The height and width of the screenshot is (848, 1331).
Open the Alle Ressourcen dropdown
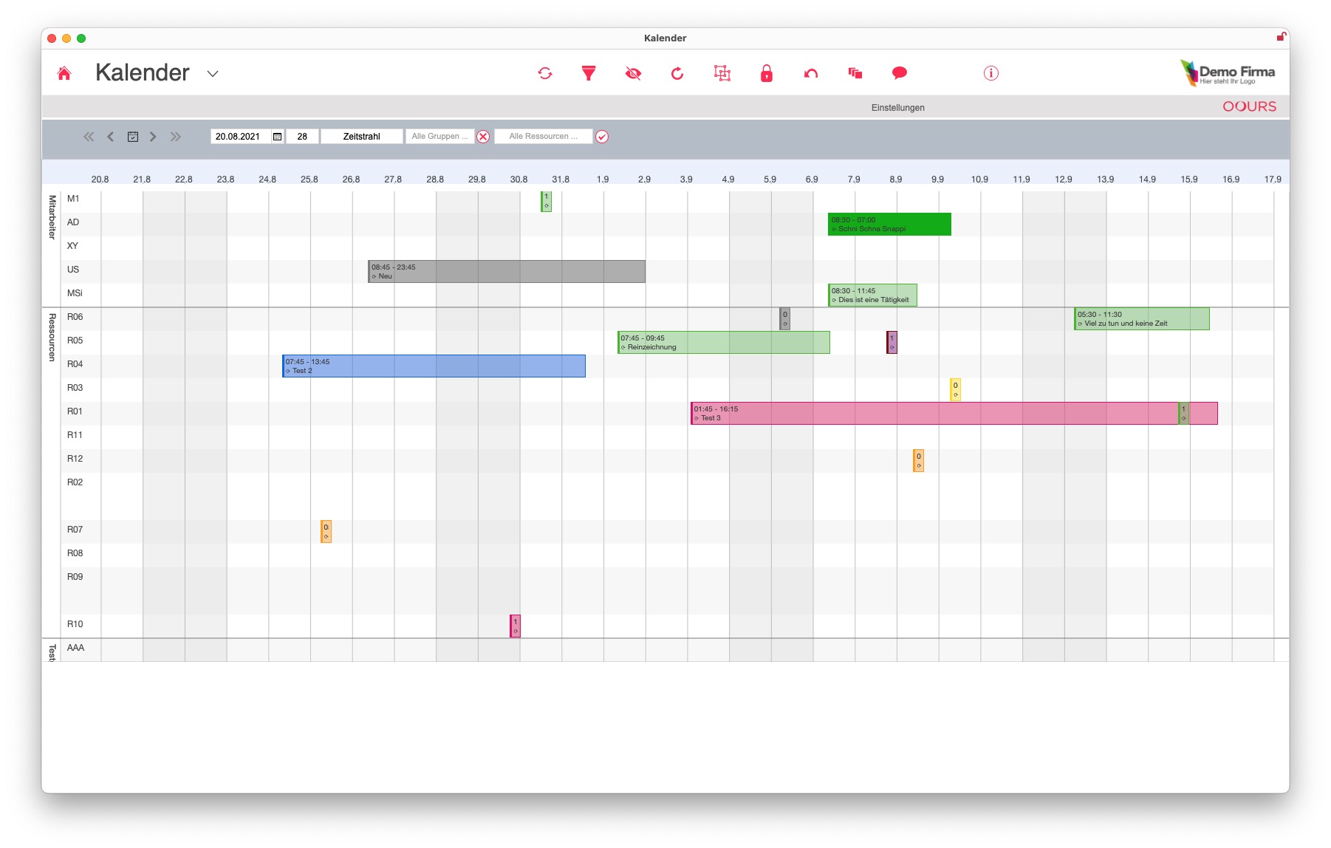544,137
